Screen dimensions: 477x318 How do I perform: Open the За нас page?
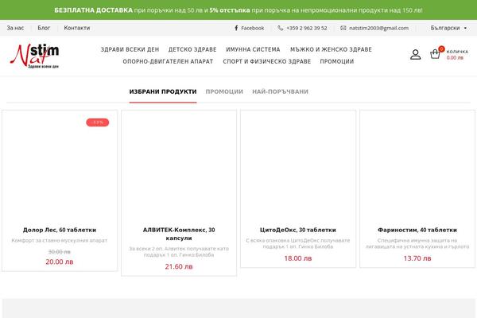(x=15, y=28)
